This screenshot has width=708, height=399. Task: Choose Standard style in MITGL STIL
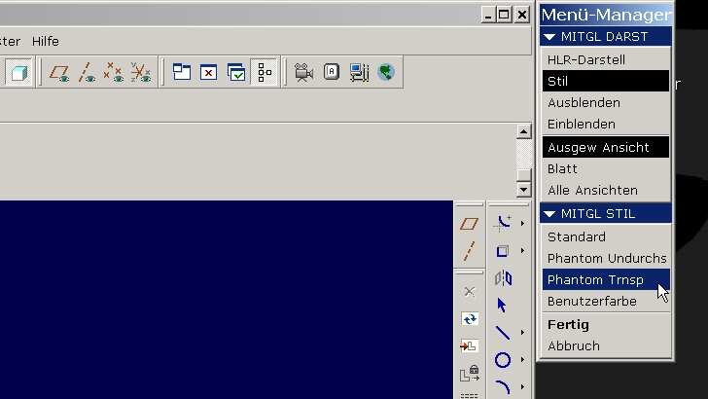(606, 236)
